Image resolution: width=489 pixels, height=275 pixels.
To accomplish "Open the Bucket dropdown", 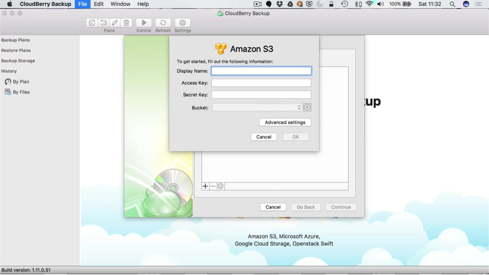I will [x=257, y=108].
